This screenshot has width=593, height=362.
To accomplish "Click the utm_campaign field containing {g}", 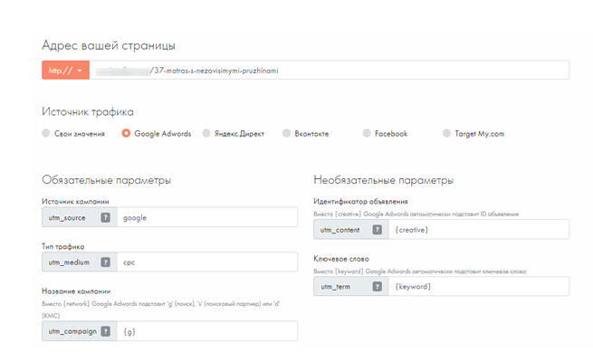I will tap(206, 331).
